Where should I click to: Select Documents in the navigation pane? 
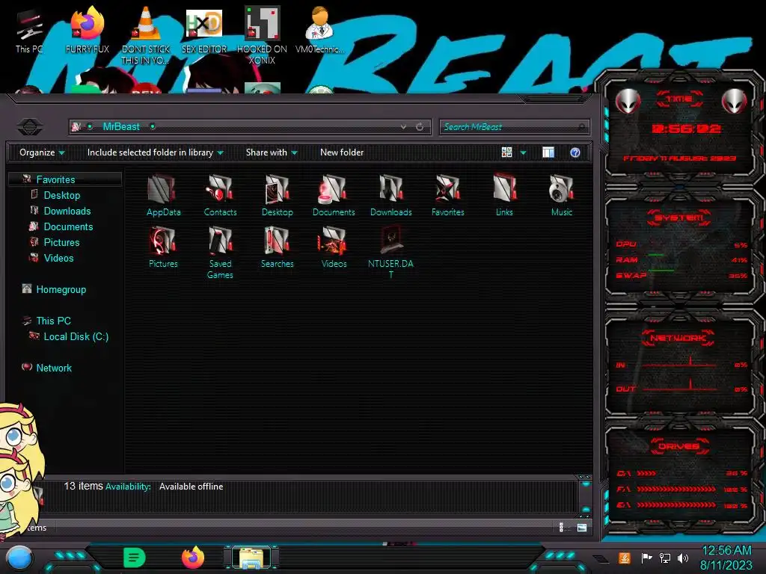pyautogui.click(x=68, y=226)
